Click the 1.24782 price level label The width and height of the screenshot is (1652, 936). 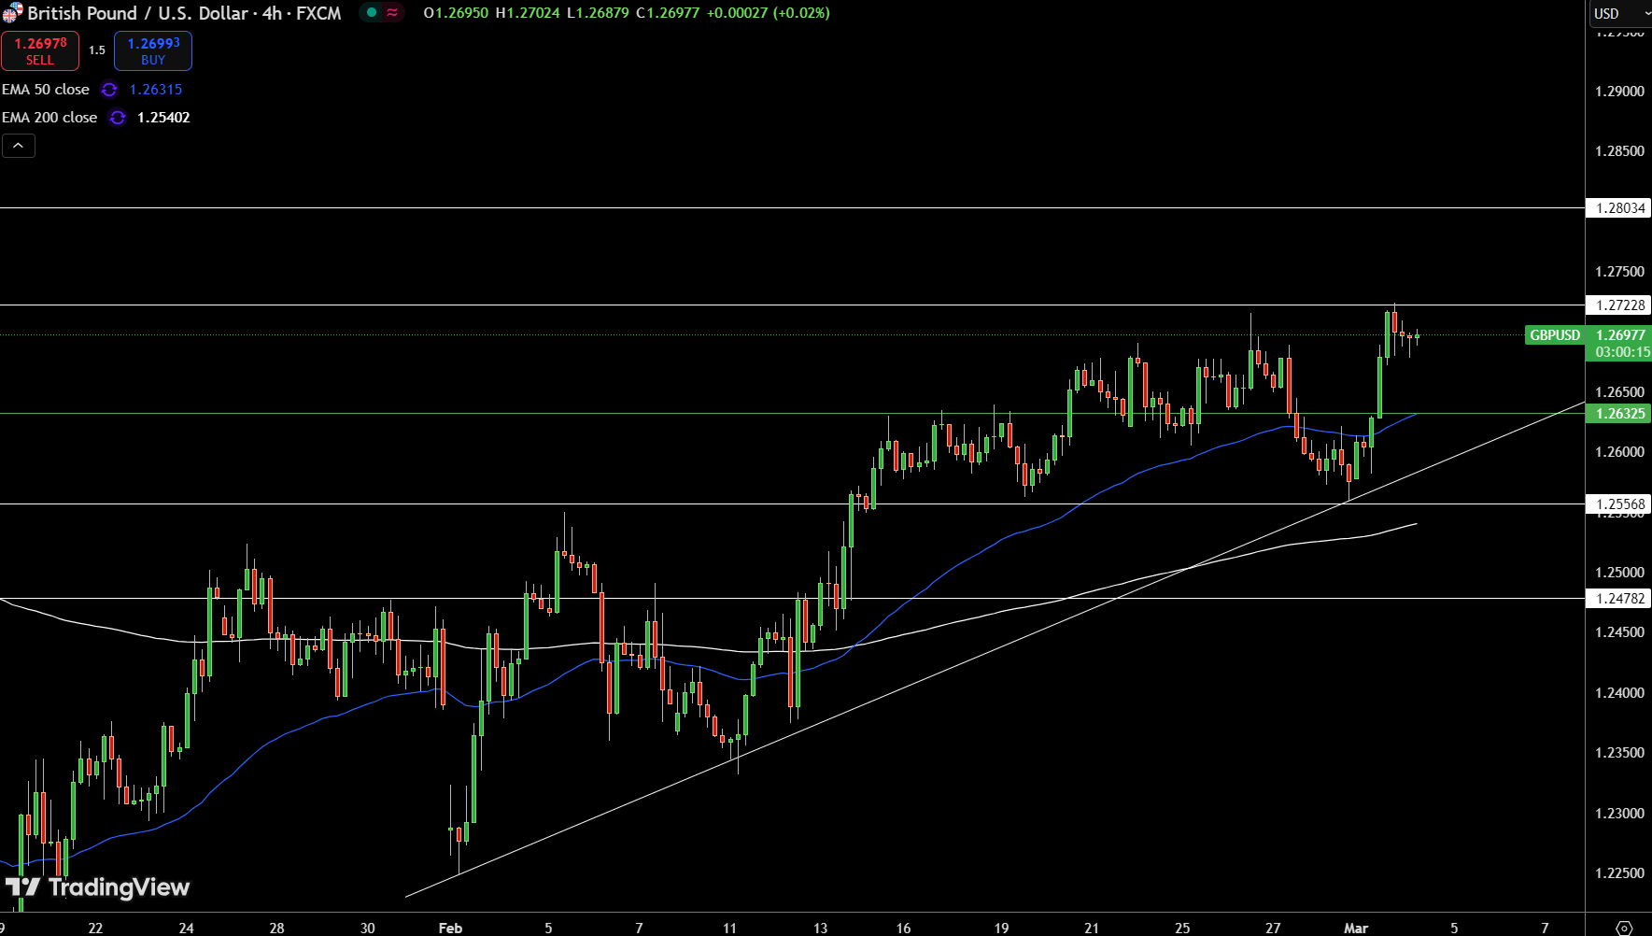[x=1619, y=599]
